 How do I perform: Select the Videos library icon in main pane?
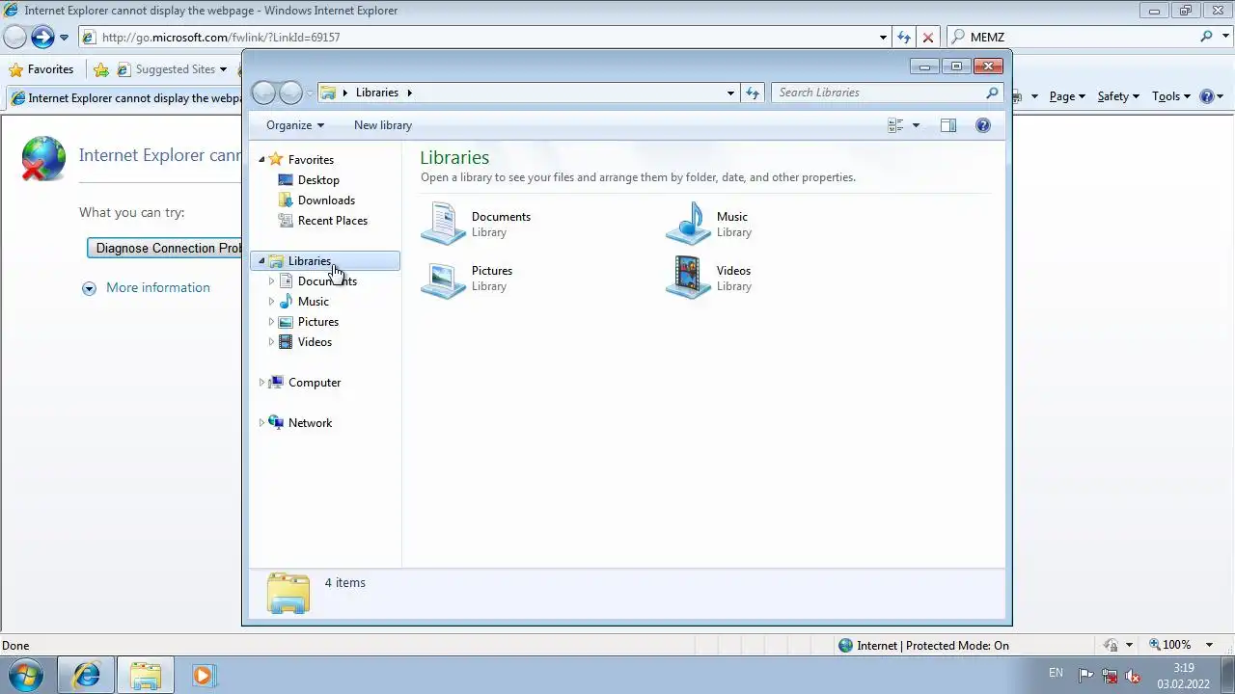pyautogui.click(x=689, y=278)
